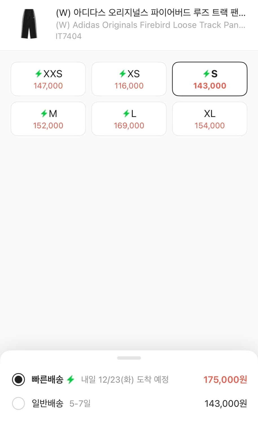This screenshot has width=258, height=424.
Task: Click the lightning icon on the M size
Action: [x=44, y=114]
